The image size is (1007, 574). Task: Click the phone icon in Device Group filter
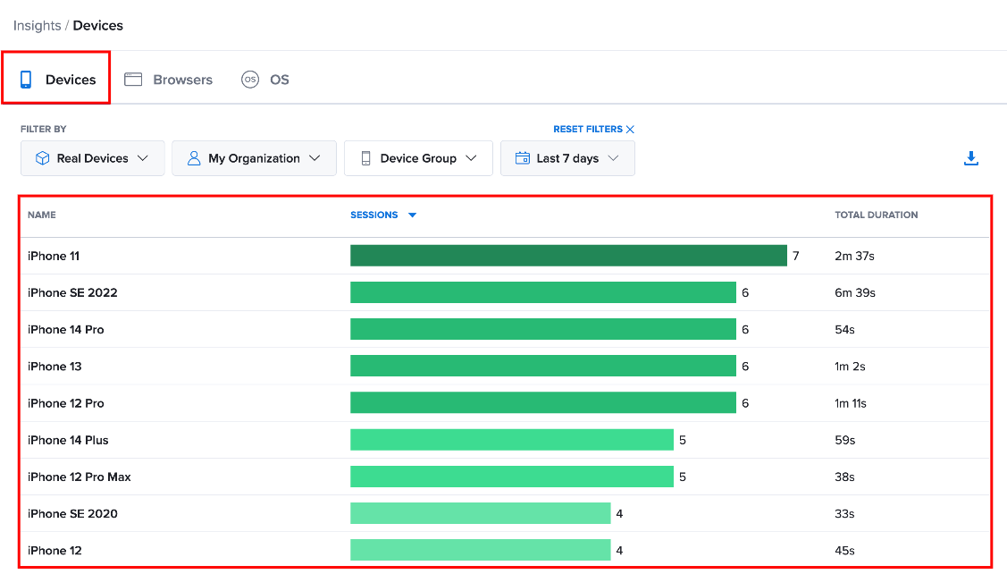pyautogui.click(x=365, y=158)
